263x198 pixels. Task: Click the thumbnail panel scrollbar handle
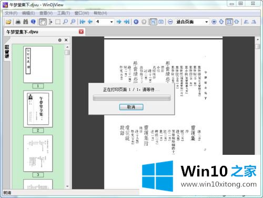67,53
